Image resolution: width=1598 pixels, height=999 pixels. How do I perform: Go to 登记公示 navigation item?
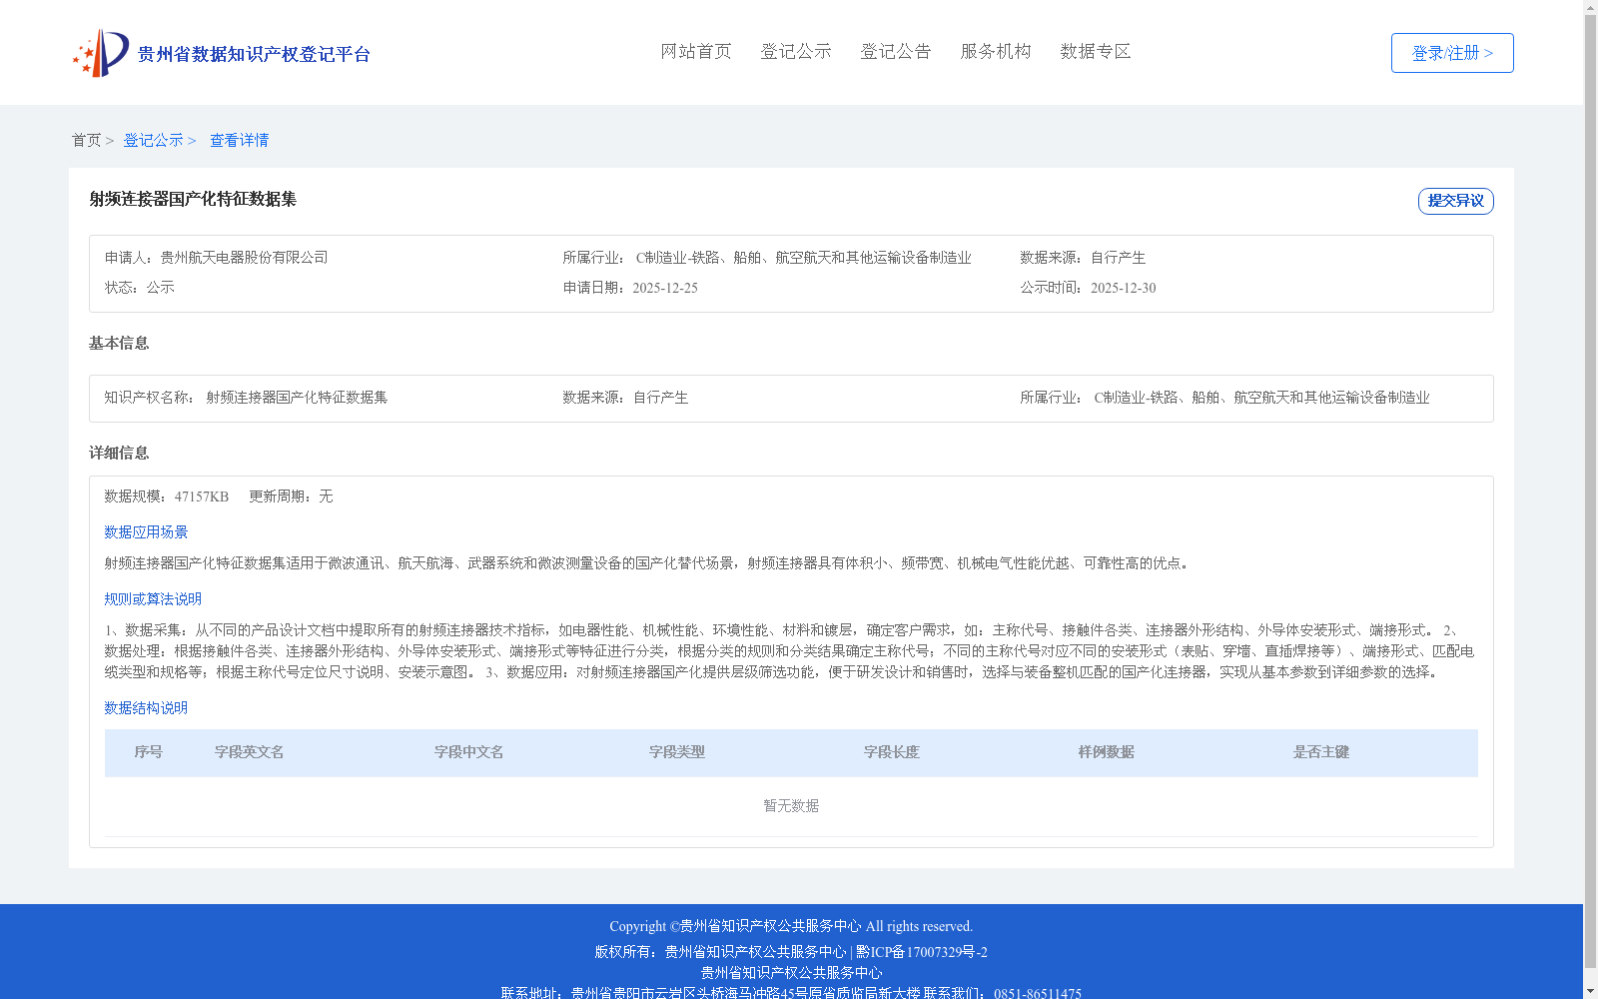pos(796,52)
